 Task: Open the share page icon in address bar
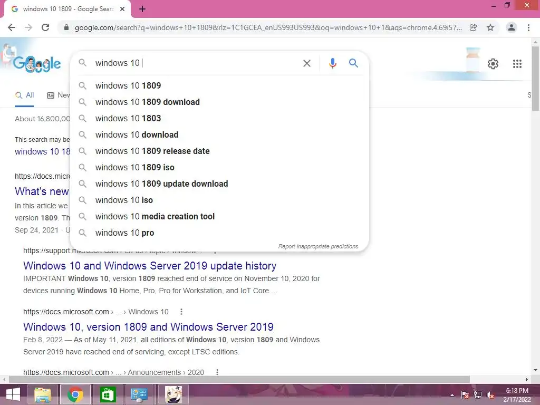(474, 27)
